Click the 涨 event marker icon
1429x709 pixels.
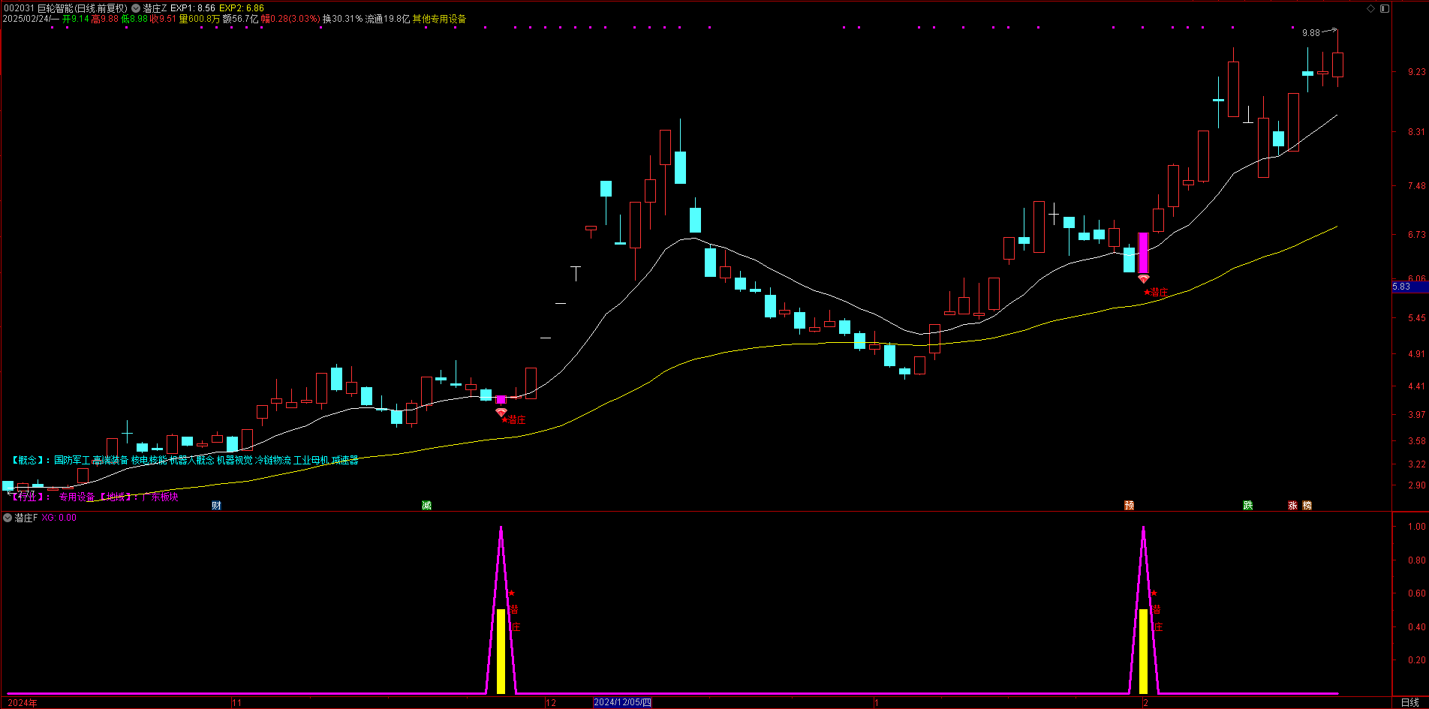1292,506
